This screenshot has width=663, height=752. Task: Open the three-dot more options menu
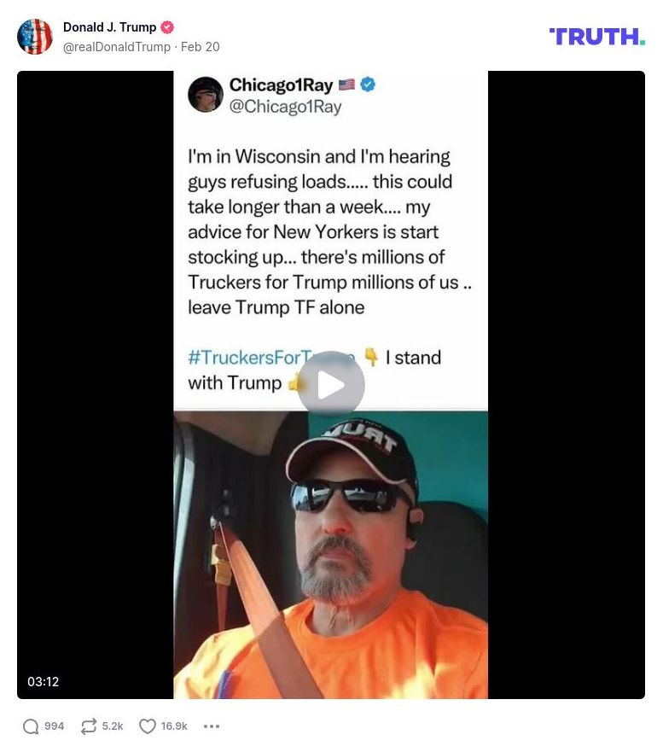pos(212,726)
